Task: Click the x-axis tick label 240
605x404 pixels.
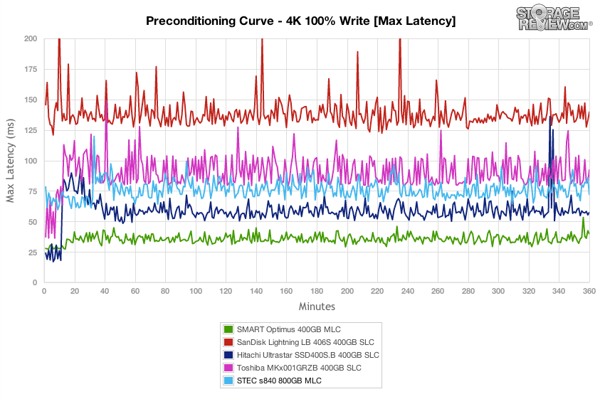Action: click(407, 291)
